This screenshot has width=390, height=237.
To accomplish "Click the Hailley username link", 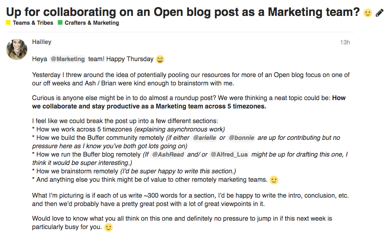I will click(41, 42).
